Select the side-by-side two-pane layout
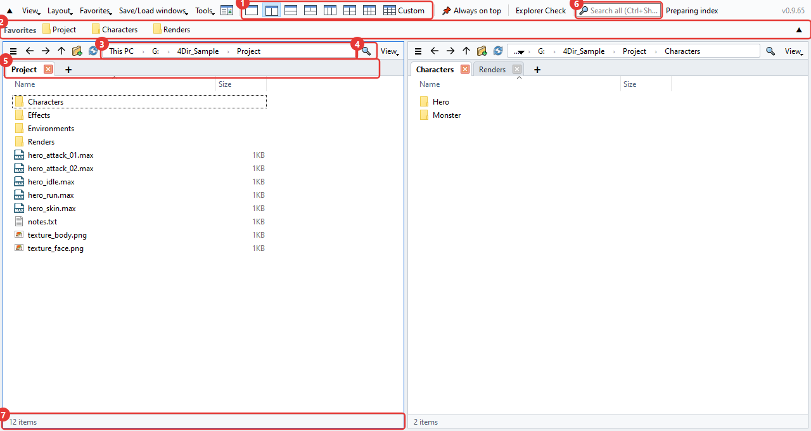The image size is (811, 431). pyautogui.click(x=271, y=10)
